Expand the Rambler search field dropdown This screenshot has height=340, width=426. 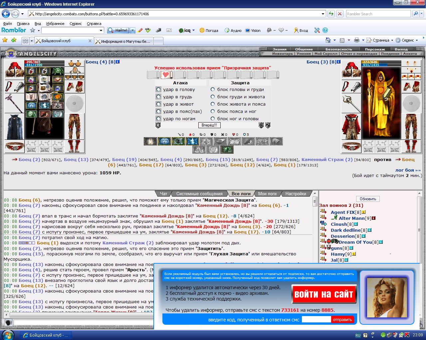point(101,30)
